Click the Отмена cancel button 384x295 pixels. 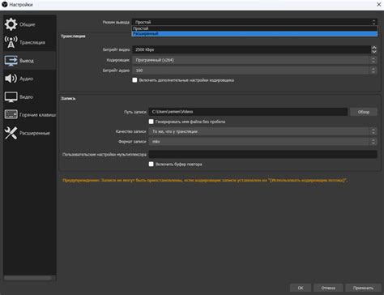click(328, 288)
